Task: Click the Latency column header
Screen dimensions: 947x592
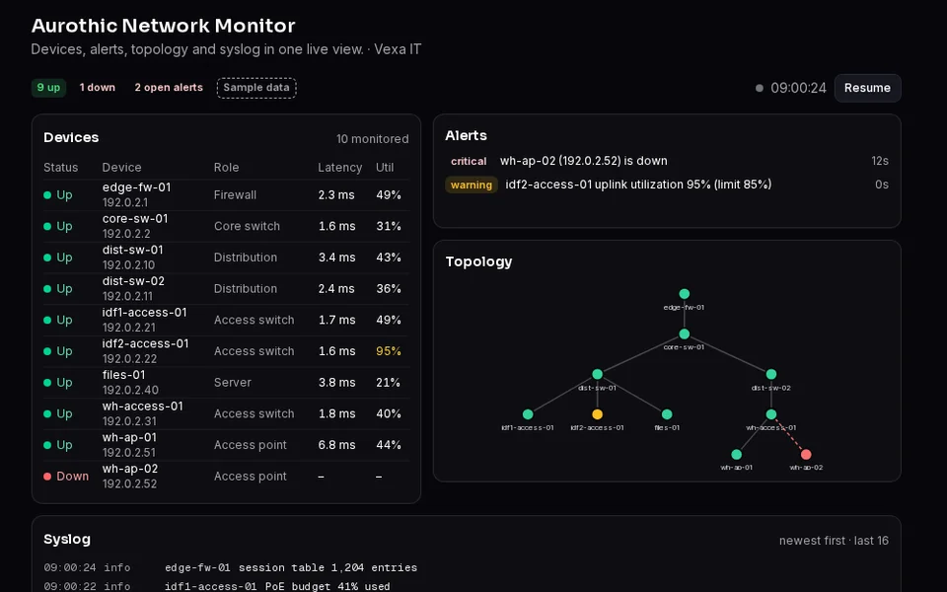Action: (340, 168)
